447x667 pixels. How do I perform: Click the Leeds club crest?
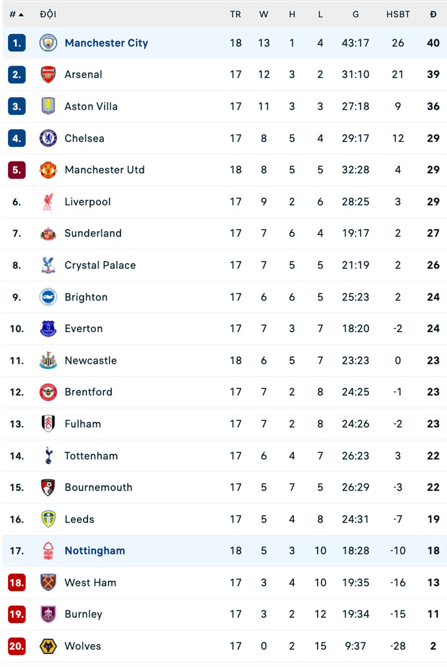click(48, 519)
